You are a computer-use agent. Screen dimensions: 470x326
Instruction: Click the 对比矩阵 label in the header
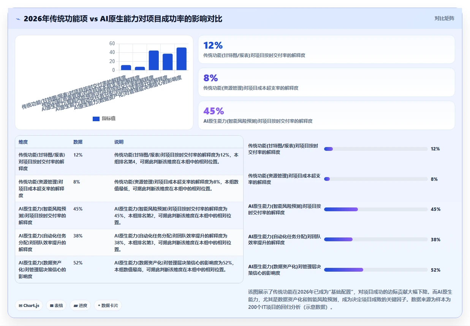pos(444,18)
